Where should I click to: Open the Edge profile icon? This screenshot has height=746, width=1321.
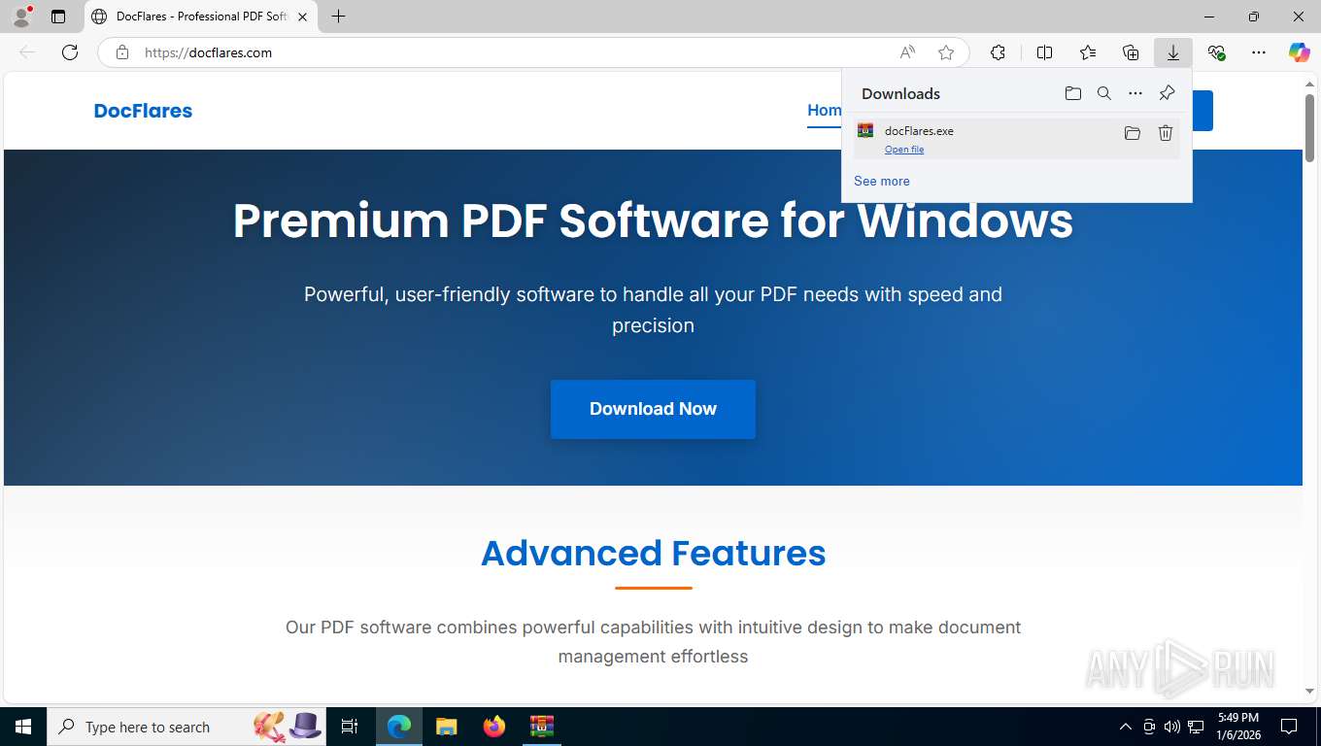pos(21,17)
